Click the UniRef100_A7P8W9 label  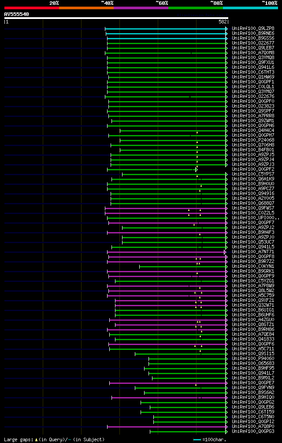(x=253, y=285)
